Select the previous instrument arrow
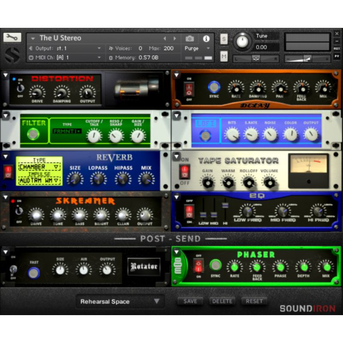The width and height of the screenshot is (343, 343). 165,39
